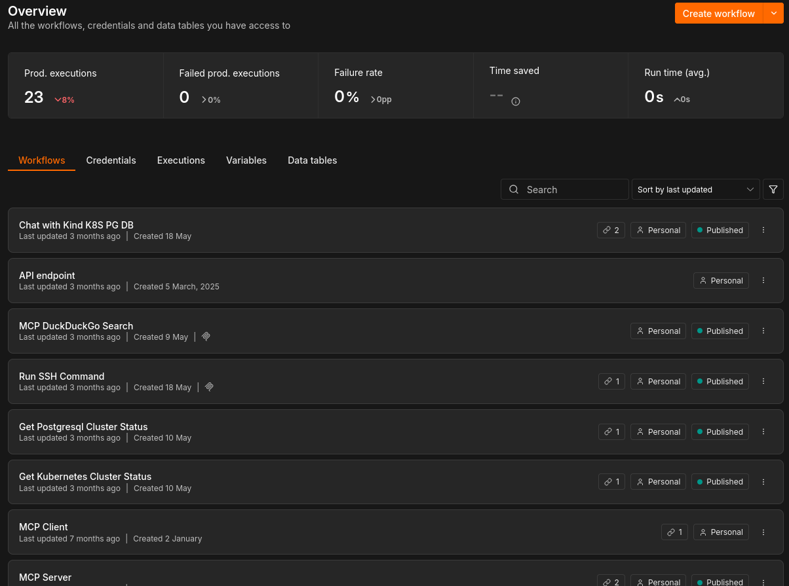
Task: Click Personal badge on MCP DuckDuckGo Search
Action: click(658, 331)
